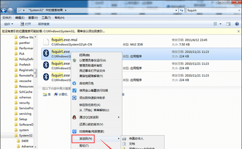The height and width of the screenshot is (149, 242).
Task: Click the tree scroll-down arrow
Action: (x=35, y=147)
